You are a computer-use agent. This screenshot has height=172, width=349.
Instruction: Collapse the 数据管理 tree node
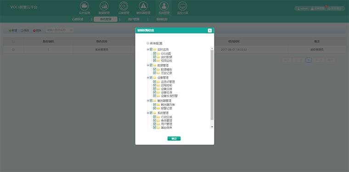pos(148,65)
